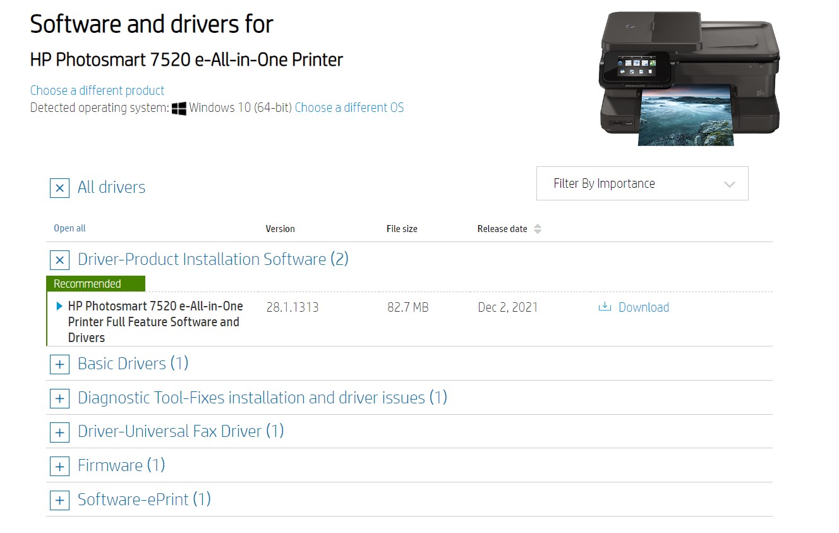Click the X icon next to All drivers

click(59, 188)
